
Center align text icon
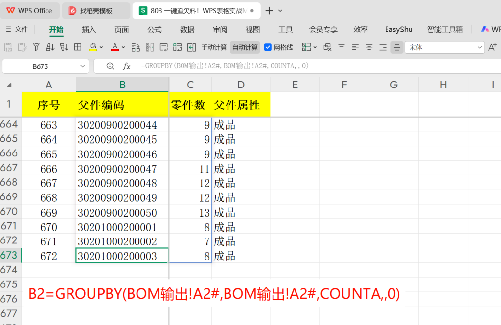pos(369,47)
